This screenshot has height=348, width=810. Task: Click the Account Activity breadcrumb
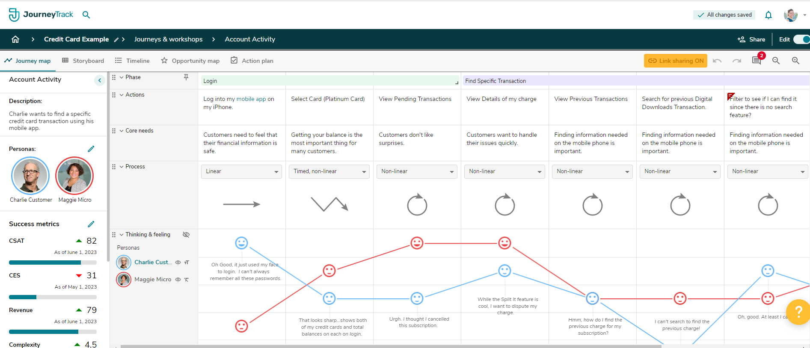coord(250,39)
